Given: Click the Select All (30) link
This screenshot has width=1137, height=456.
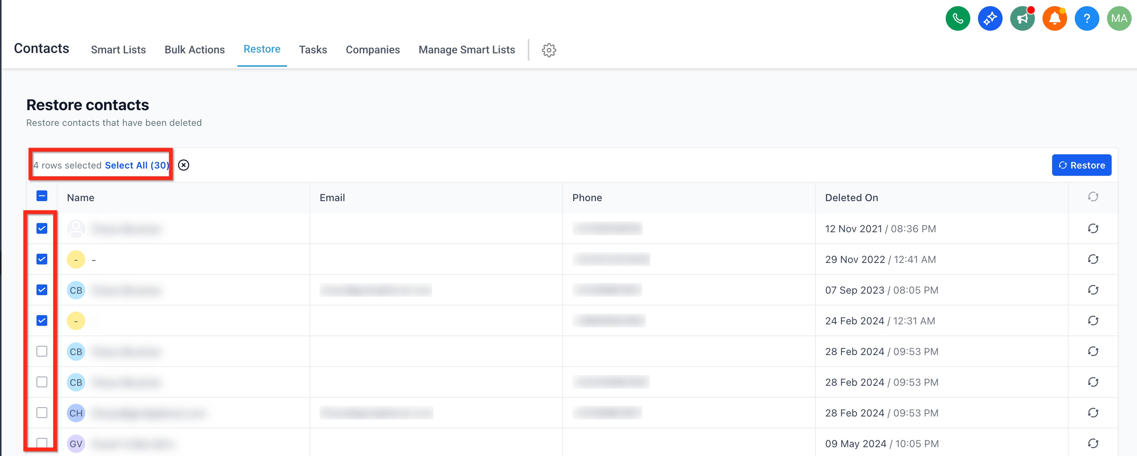Looking at the screenshot, I should coord(137,165).
